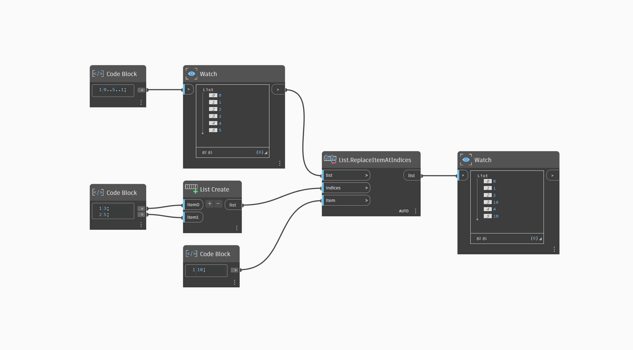Add an item port with plus button

[210, 204]
